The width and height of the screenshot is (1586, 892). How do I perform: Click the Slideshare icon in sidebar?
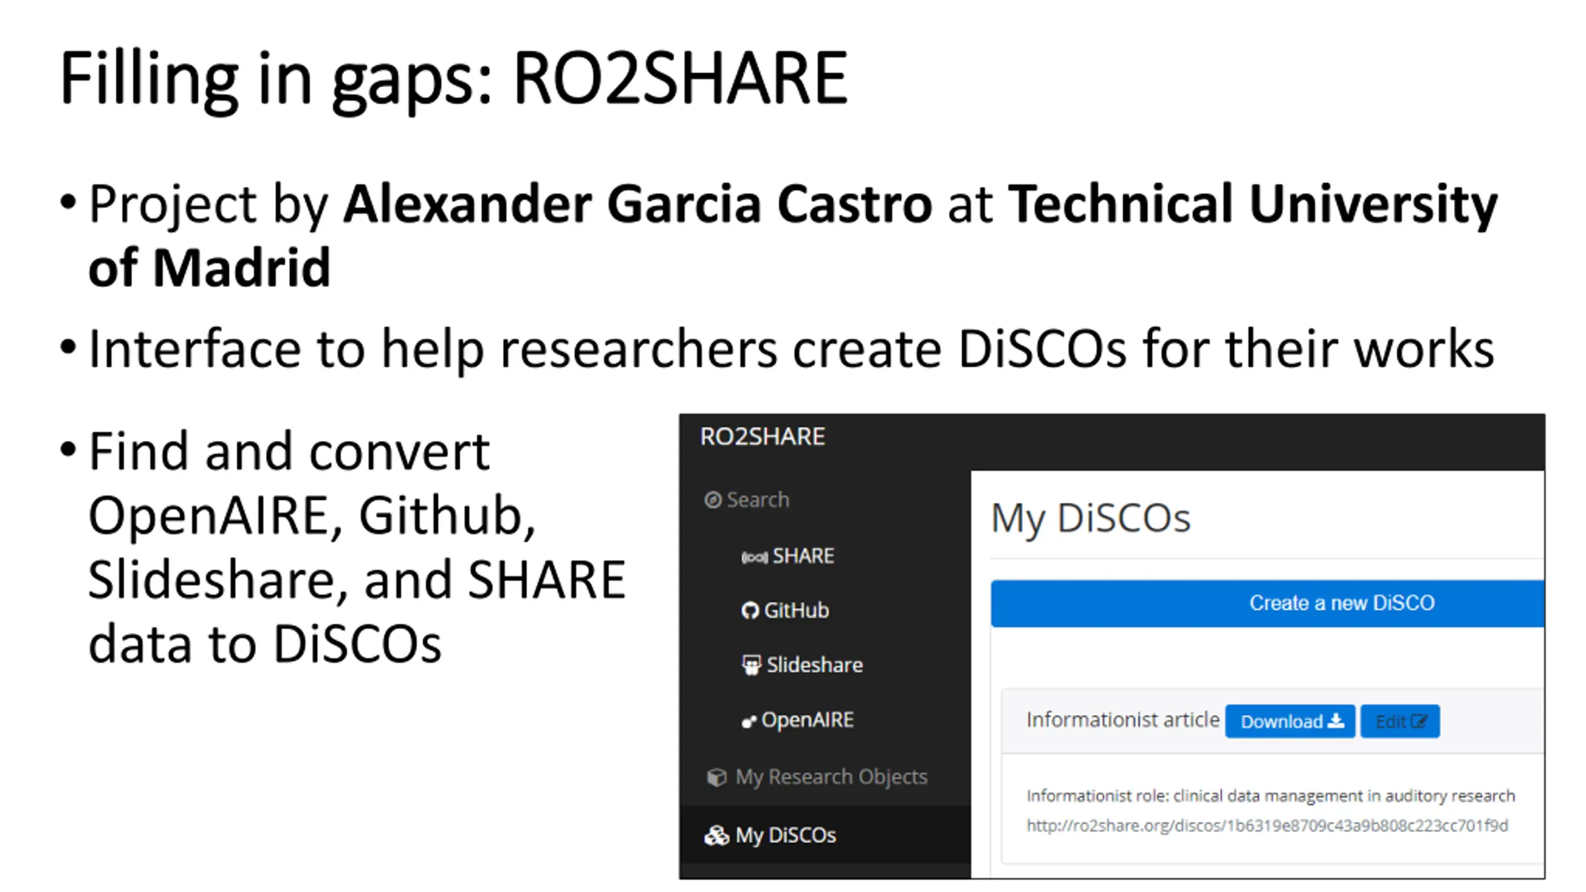pyautogui.click(x=751, y=665)
